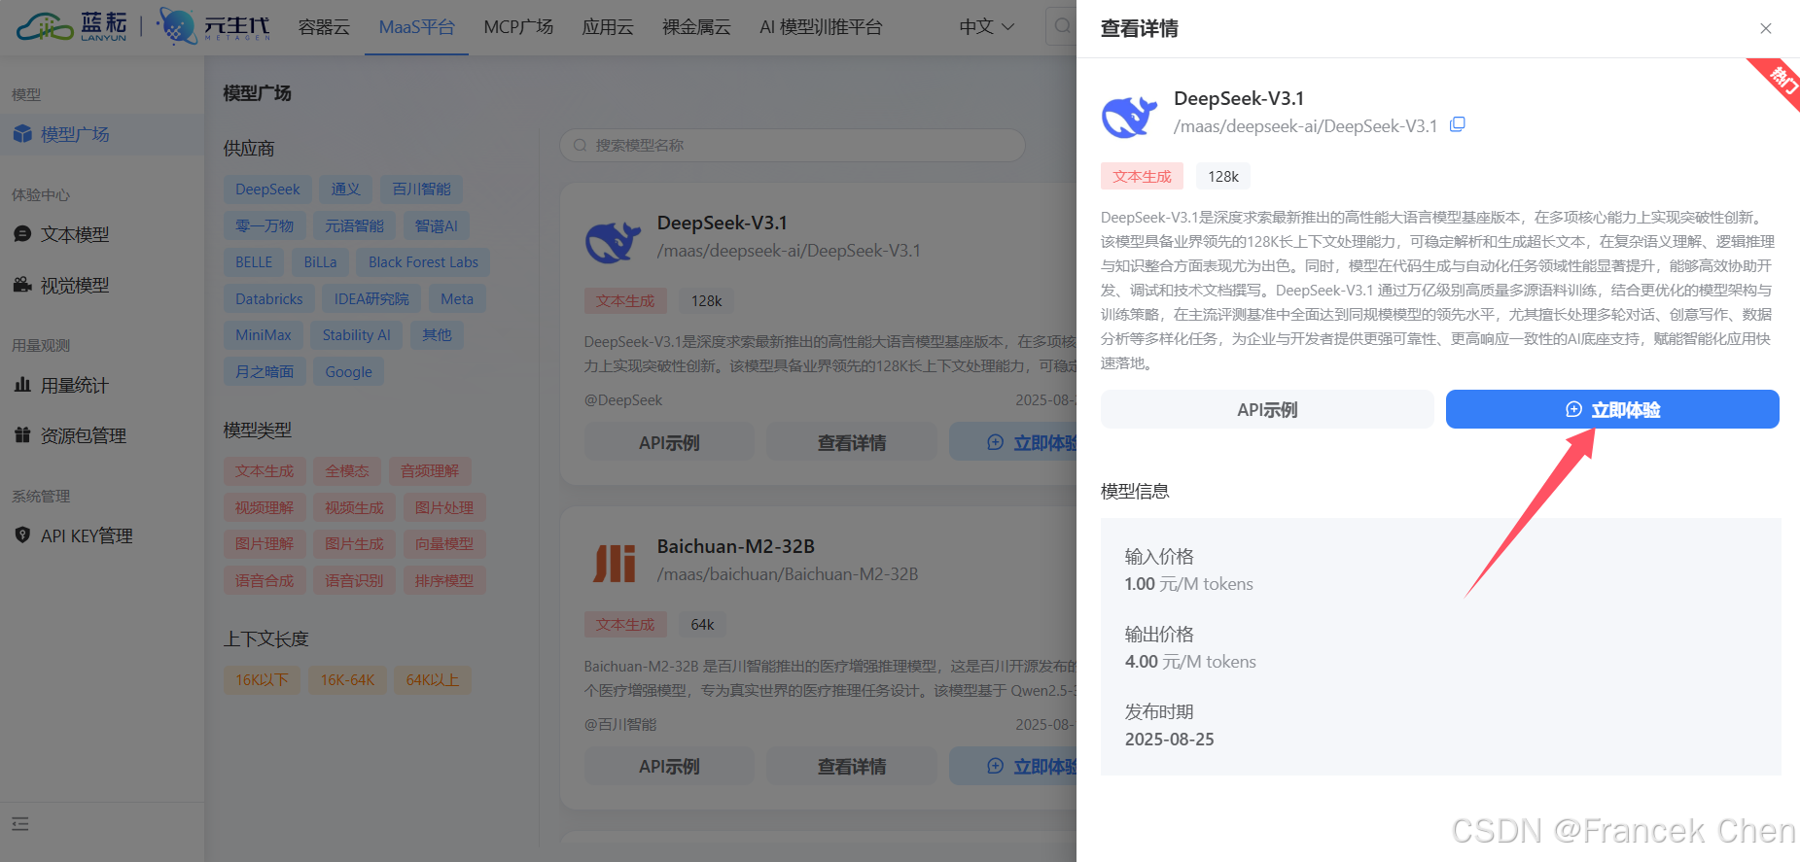The height and width of the screenshot is (862, 1800).
Task: Click API示例 button in details panel
Action: click(x=1267, y=409)
